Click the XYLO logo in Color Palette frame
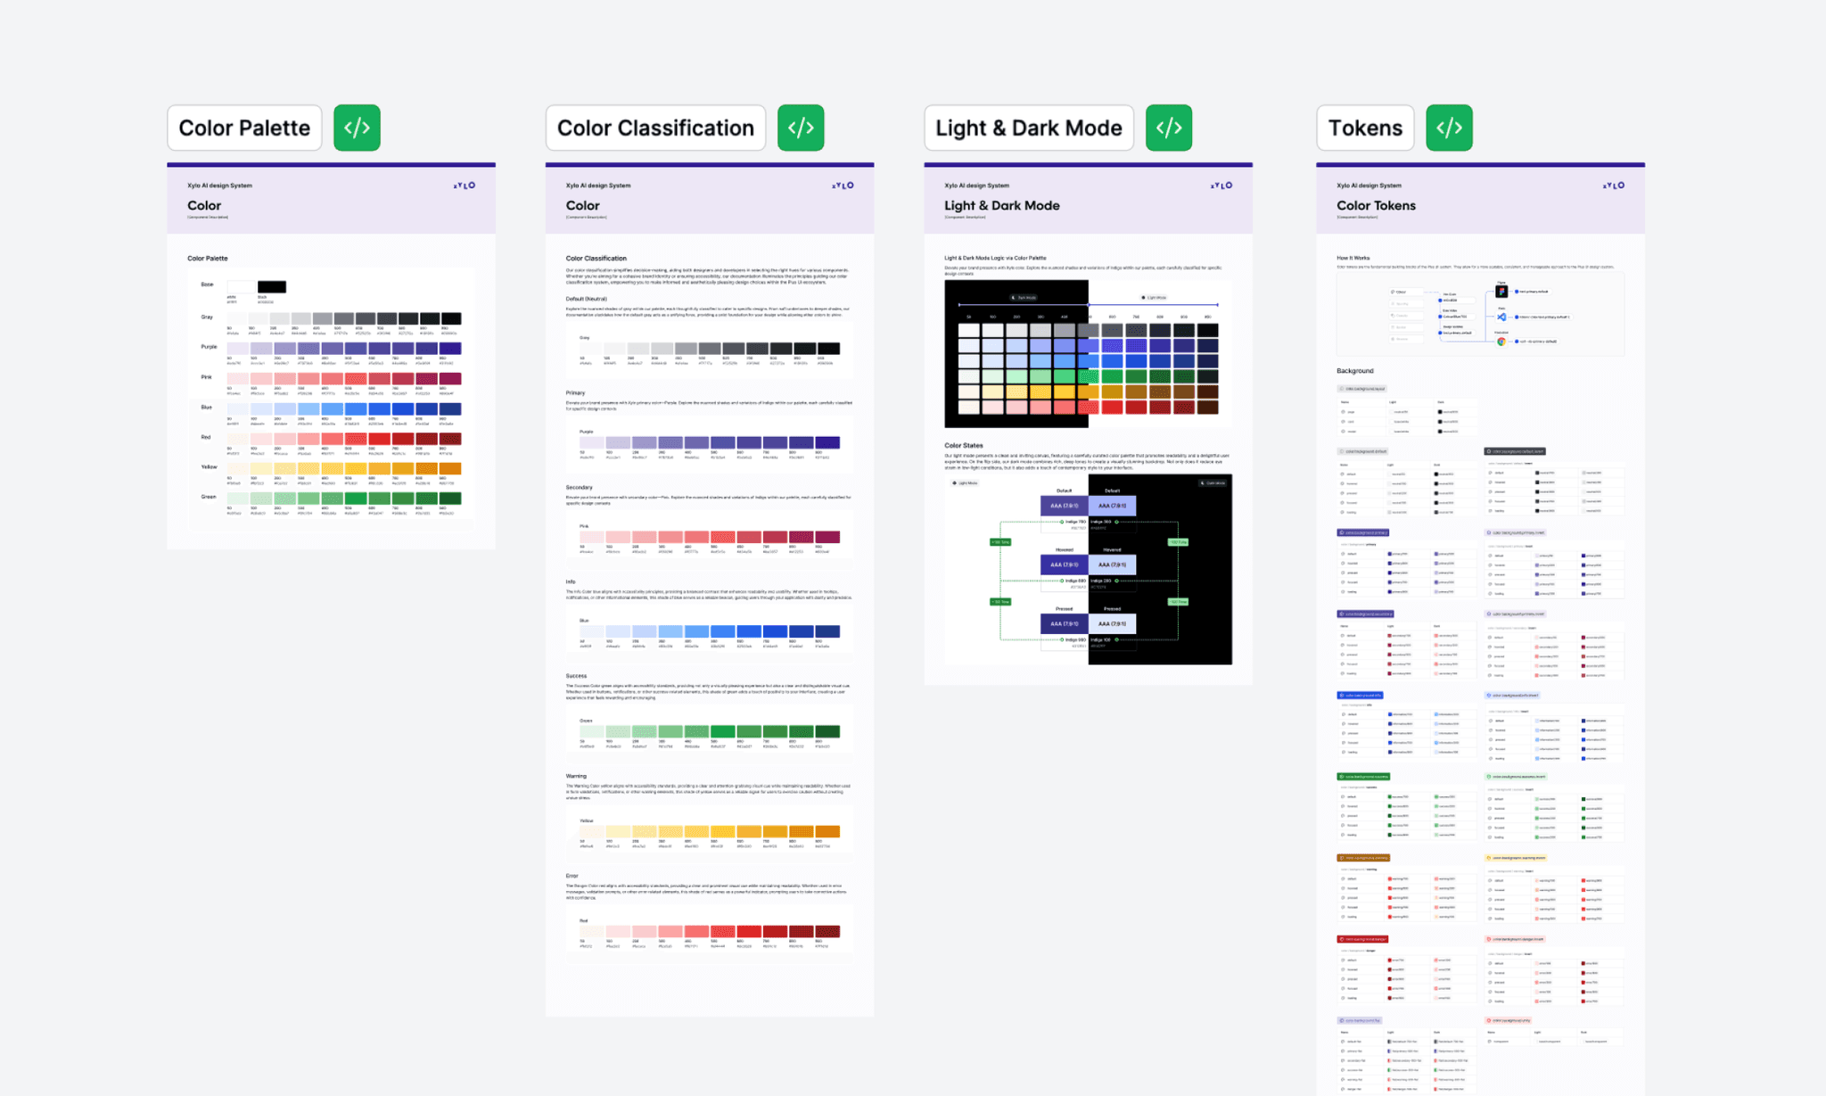Screen dimensions: 1826x1096 coord(465,185)
